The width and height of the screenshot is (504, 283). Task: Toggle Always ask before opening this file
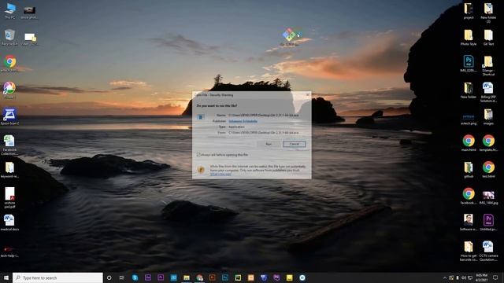[198, 155]
